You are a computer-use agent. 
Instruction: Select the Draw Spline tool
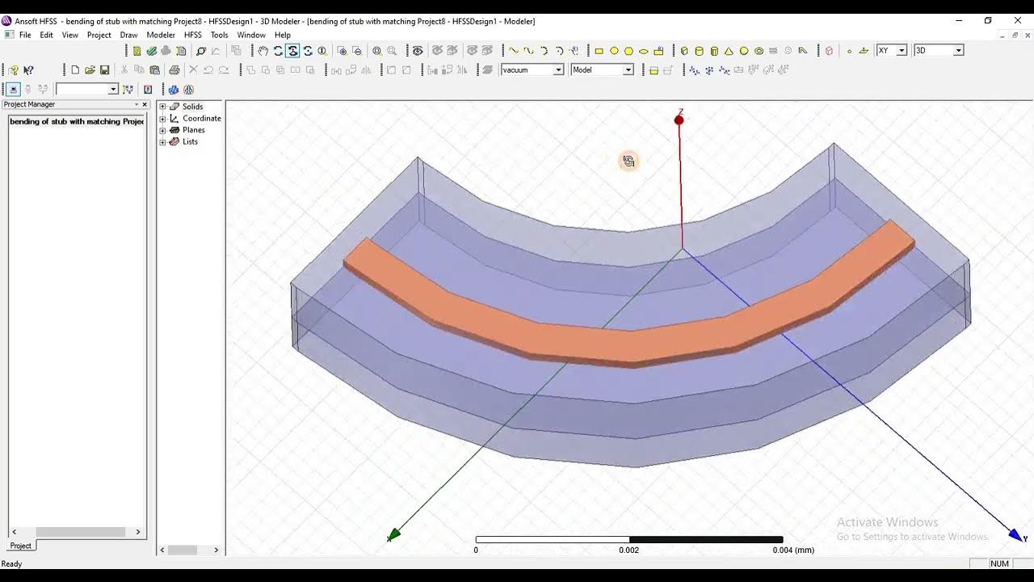[528, 50]
